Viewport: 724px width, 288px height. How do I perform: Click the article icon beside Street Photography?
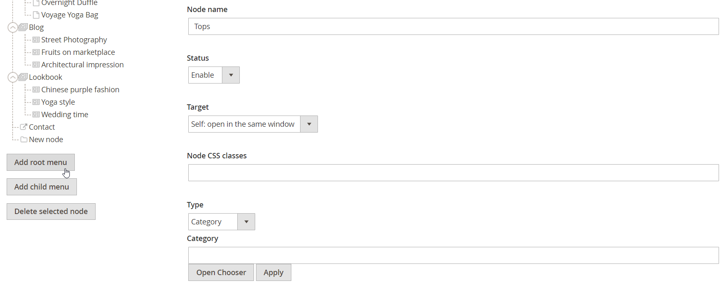click(36, 40)
